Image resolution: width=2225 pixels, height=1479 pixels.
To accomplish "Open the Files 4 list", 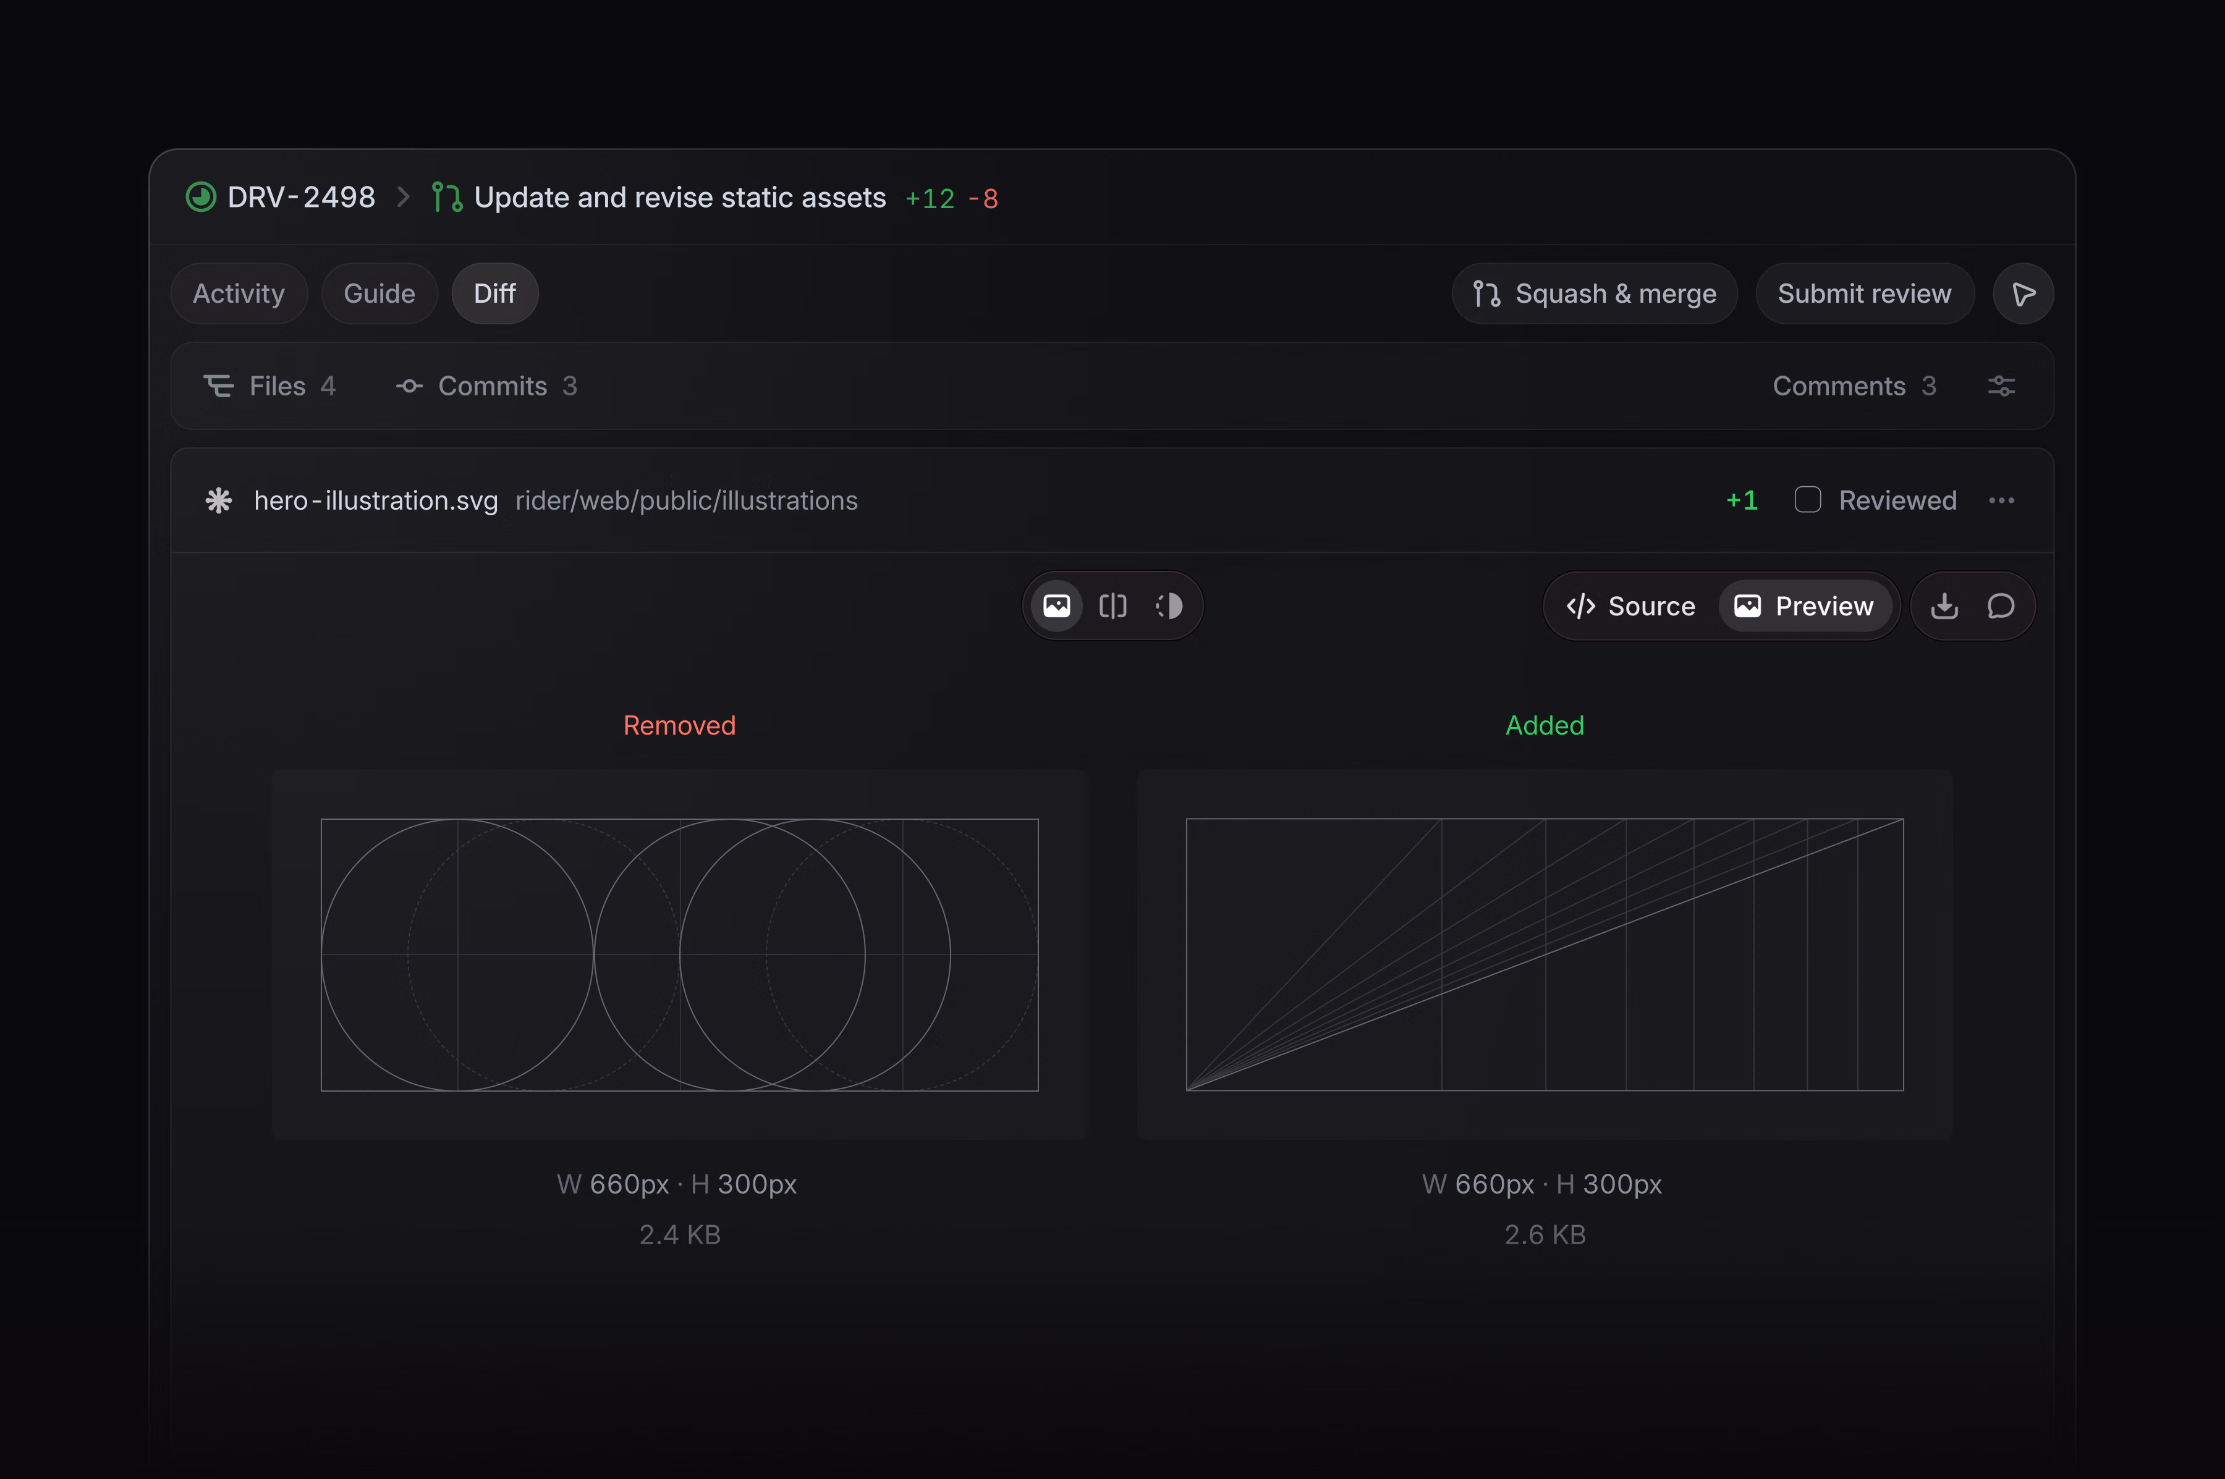I will 269,386.
